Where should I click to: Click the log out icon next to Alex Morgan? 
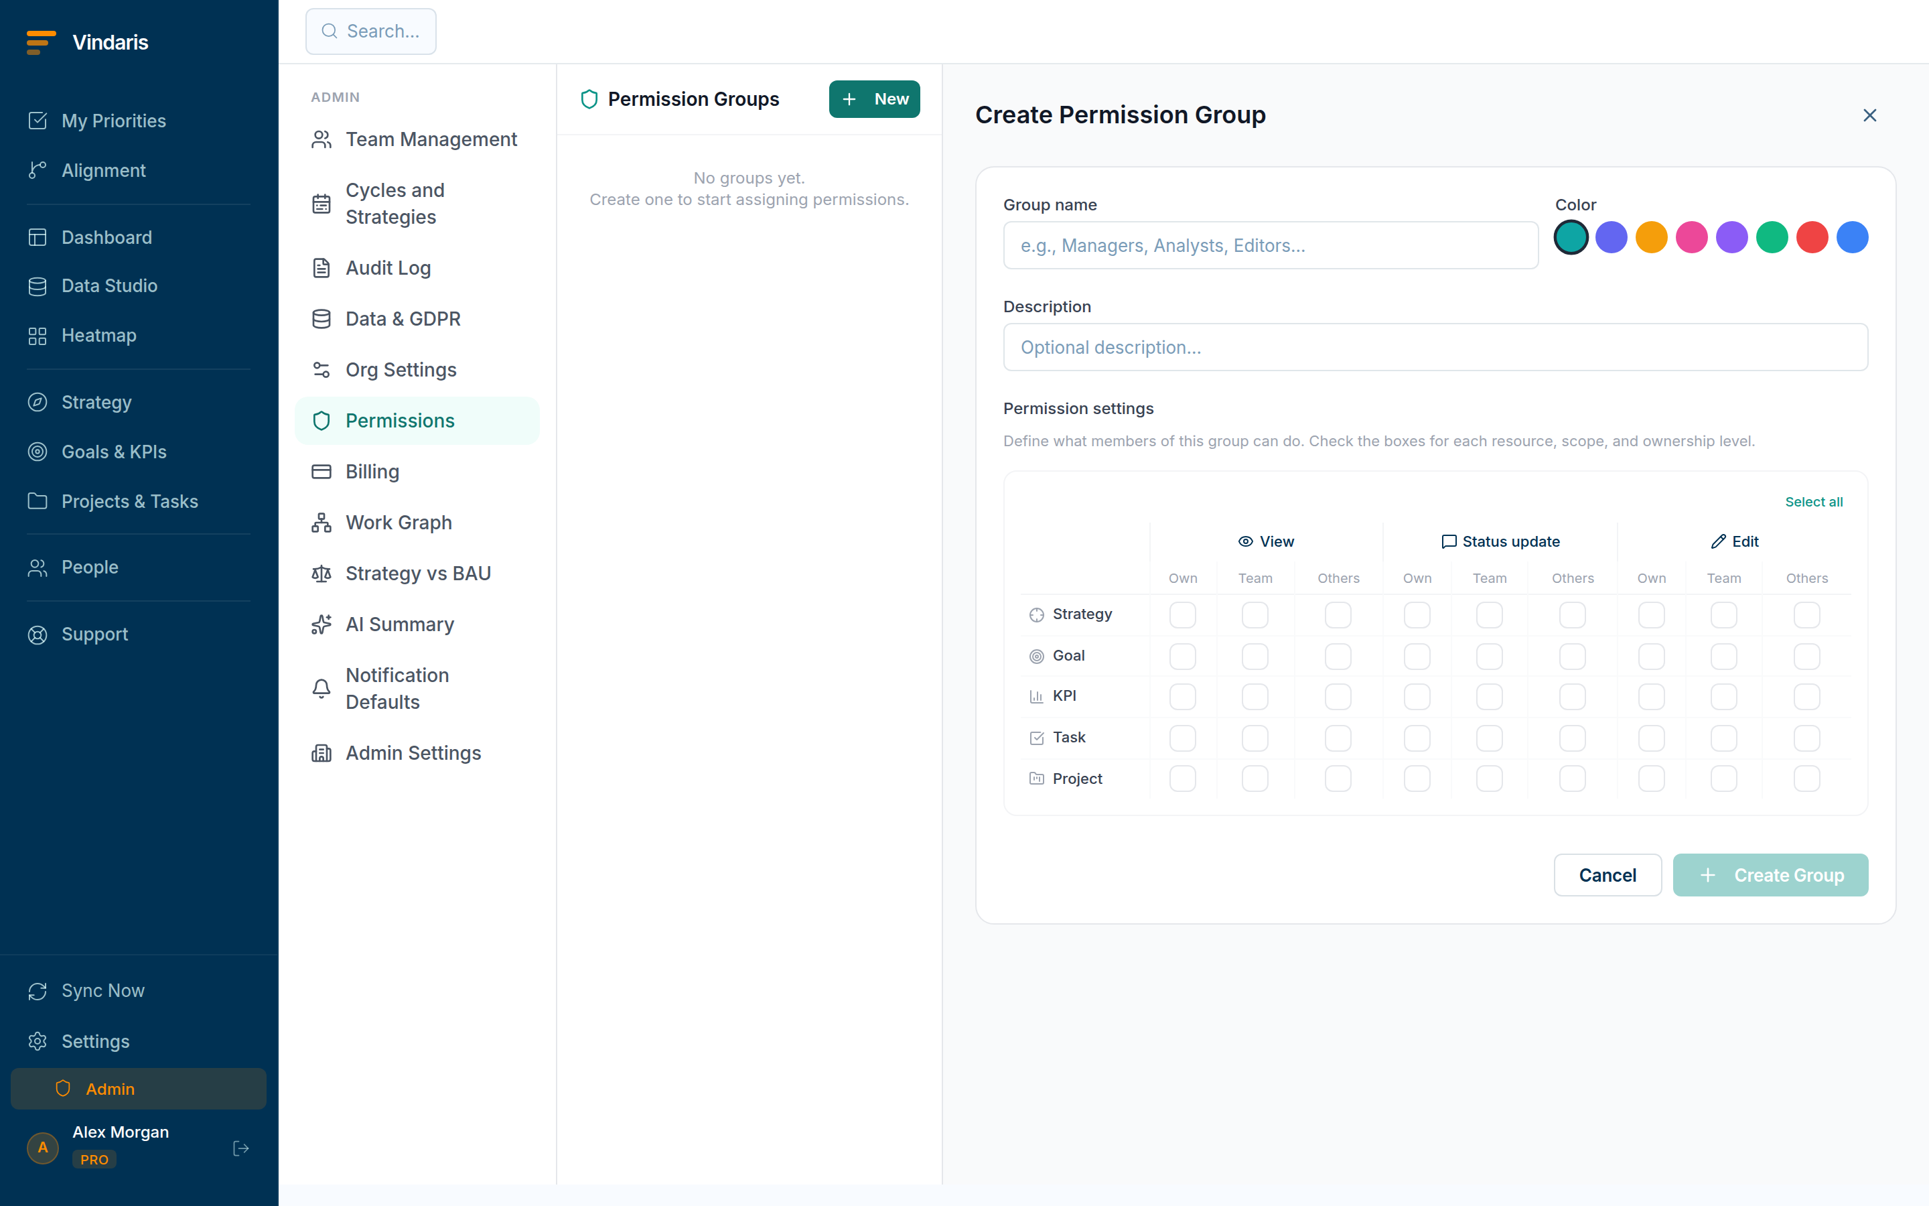click(240, 1148)
